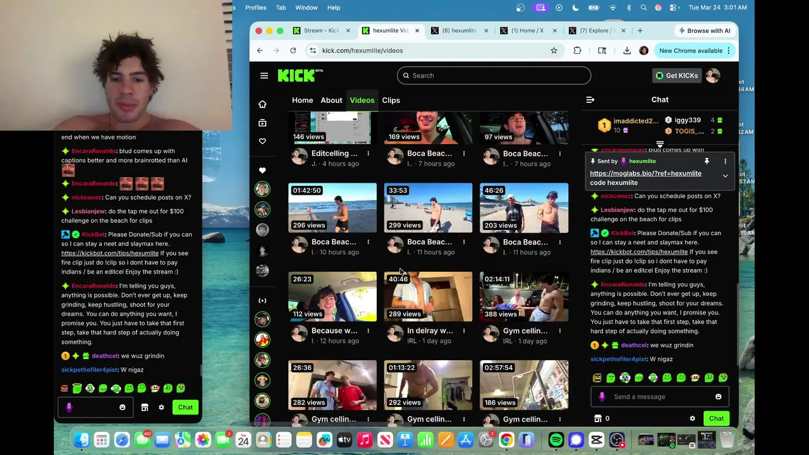Open the Browse icon in the Kick sidebar

pyautogui.click(x=262, y=123)
